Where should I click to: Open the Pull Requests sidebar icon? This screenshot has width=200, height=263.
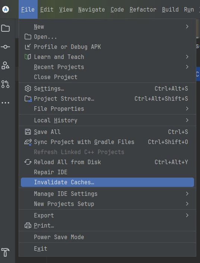(5, 84)
